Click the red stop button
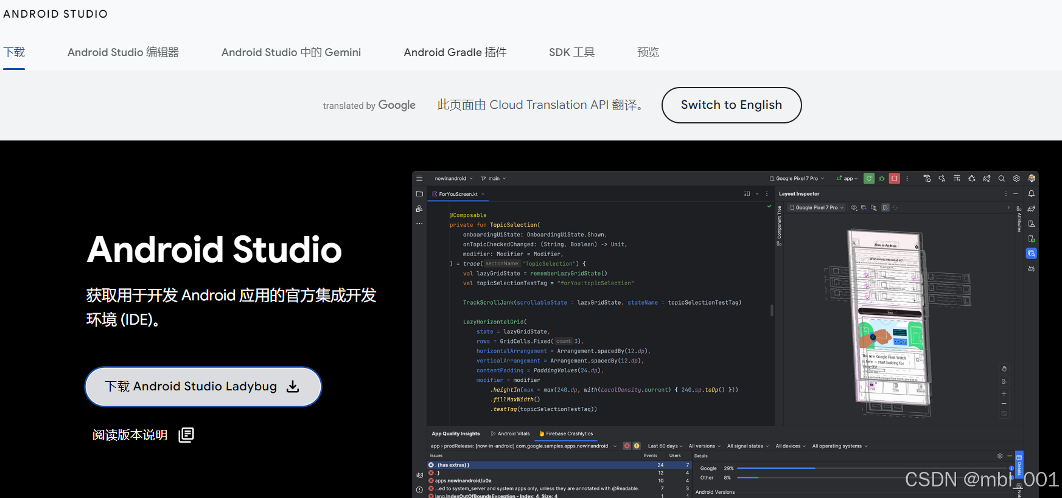 coord(895,178)
